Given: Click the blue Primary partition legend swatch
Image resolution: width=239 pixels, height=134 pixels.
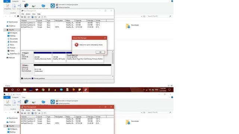Looking at the screenshot, I should pos(32,79).
